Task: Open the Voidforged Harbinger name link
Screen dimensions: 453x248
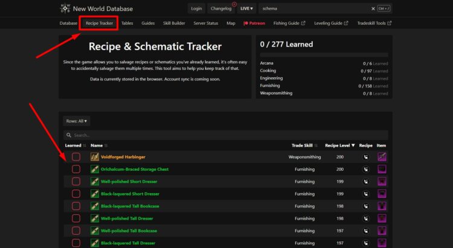Action: pyautogui.click(x=123, y=157)
